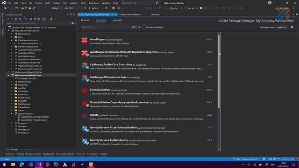This screenshot has height=168, width=299.
Task: Open the Git menu
Action: click(x=30, y=3)
